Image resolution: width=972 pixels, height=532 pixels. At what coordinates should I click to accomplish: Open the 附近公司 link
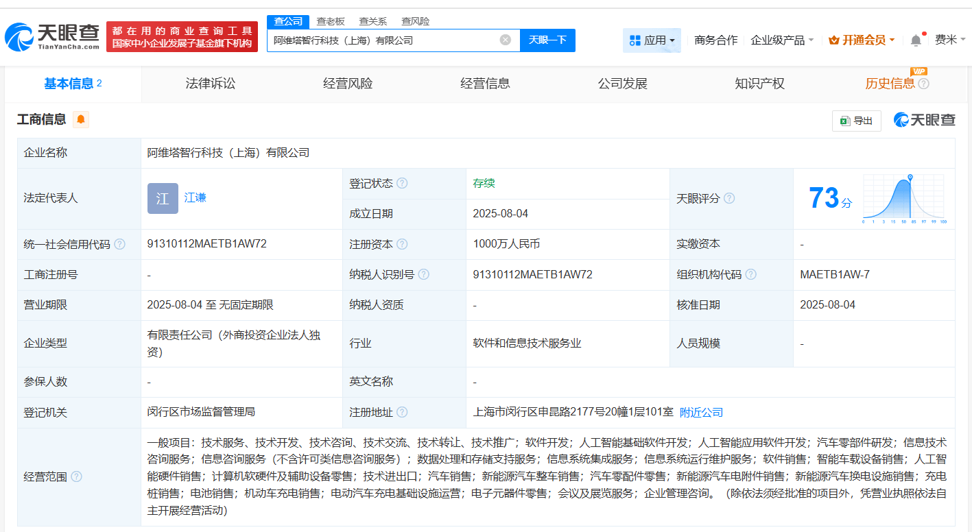coord(701,413)
